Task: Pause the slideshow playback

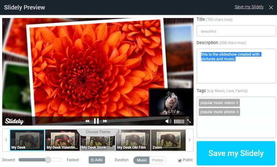Action: (96, 121)
